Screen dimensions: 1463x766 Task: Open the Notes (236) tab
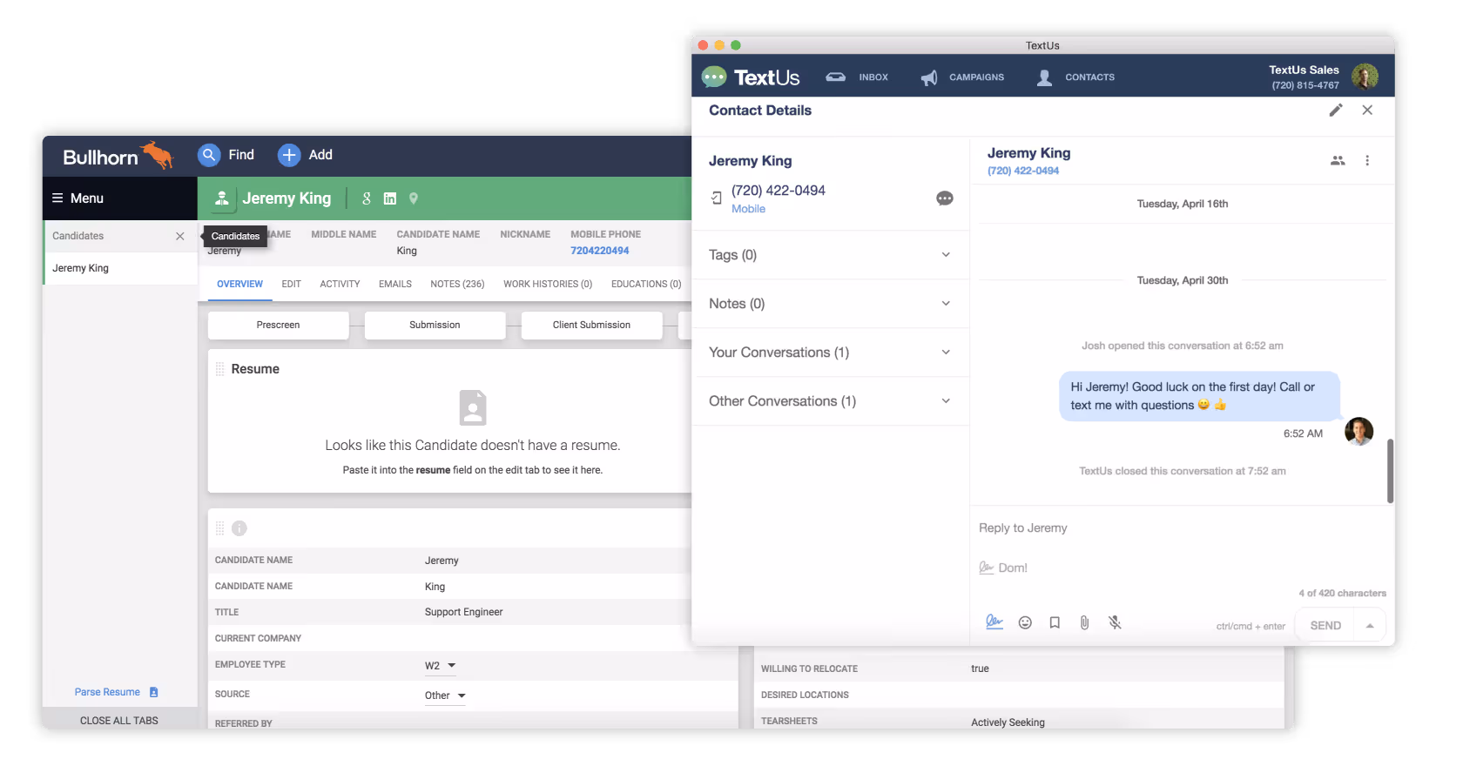click(x=457, y=284)
